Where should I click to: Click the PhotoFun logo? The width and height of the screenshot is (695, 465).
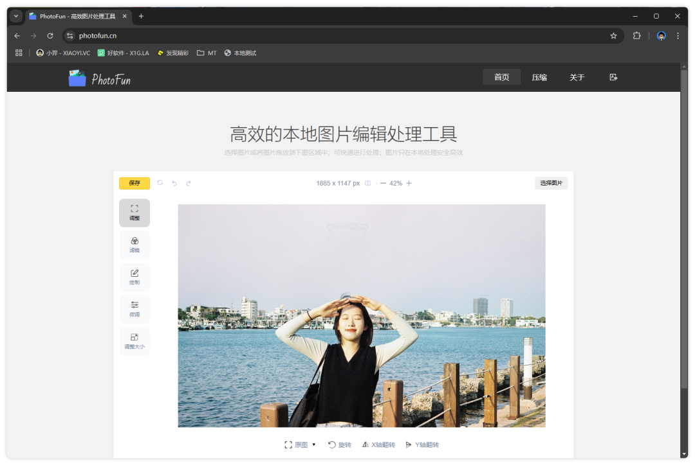pyautogui.click(x=100, y=79)
